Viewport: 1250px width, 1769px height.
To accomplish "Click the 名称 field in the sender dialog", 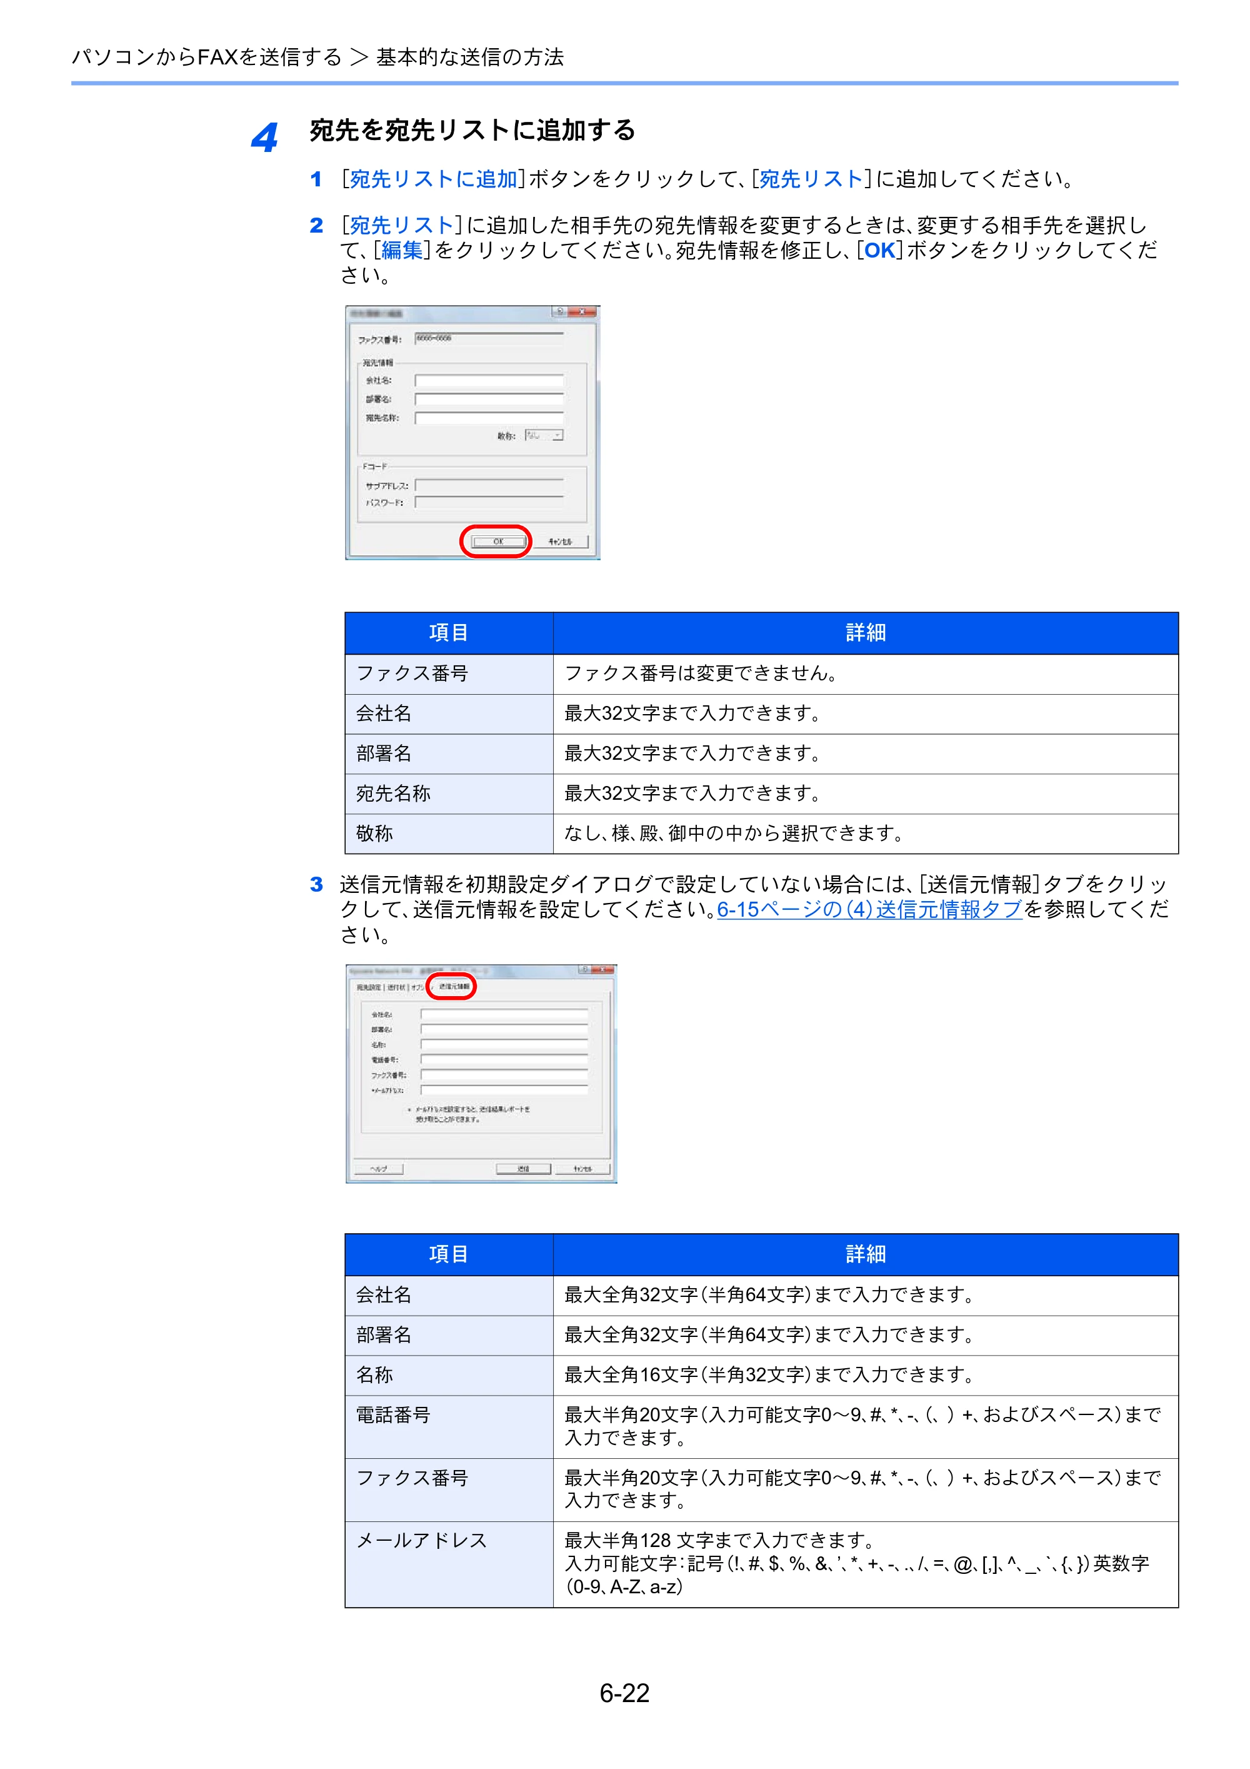I will click(504, 1045).
